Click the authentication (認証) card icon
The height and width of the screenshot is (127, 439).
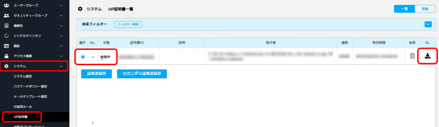pyautogui.click(x=6, y=46)
